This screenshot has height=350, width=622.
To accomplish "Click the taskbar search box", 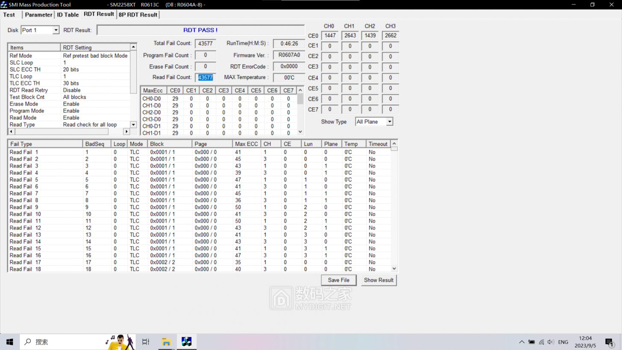I will click(x=77, y=342).
